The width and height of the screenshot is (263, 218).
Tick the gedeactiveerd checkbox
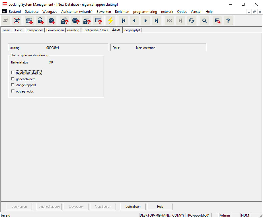(13, 79)
